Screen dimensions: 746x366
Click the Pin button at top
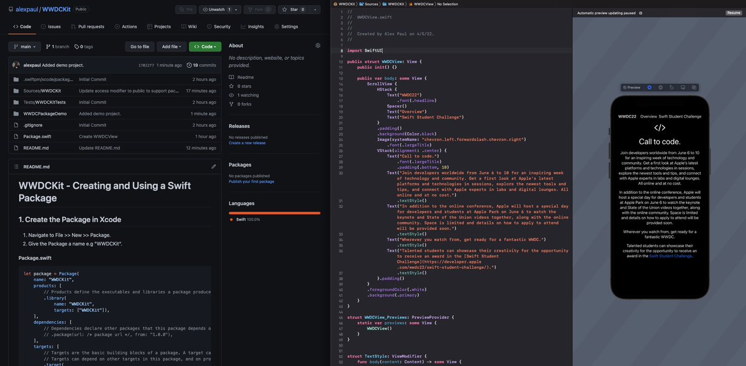point(185,9)
